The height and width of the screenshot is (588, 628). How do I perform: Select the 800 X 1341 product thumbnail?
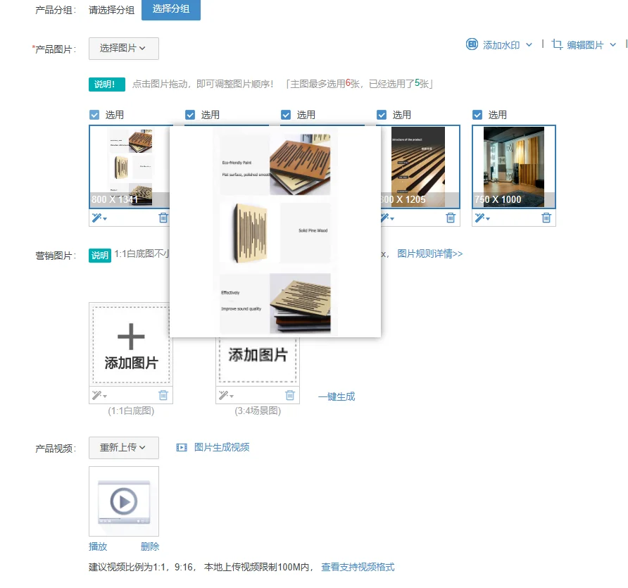click(x=130, y=167)
